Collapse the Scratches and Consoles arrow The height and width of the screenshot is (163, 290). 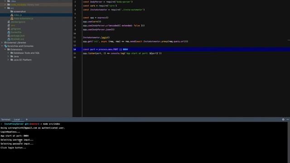[x=2, y=46]
